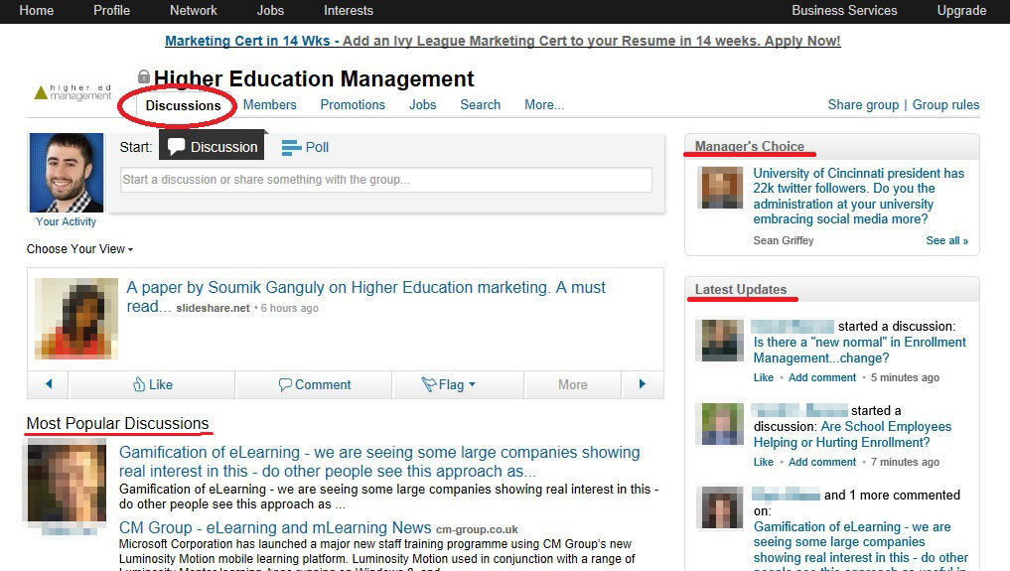
Task: Go to next discussion with right arrow
Action: point(643,384)
